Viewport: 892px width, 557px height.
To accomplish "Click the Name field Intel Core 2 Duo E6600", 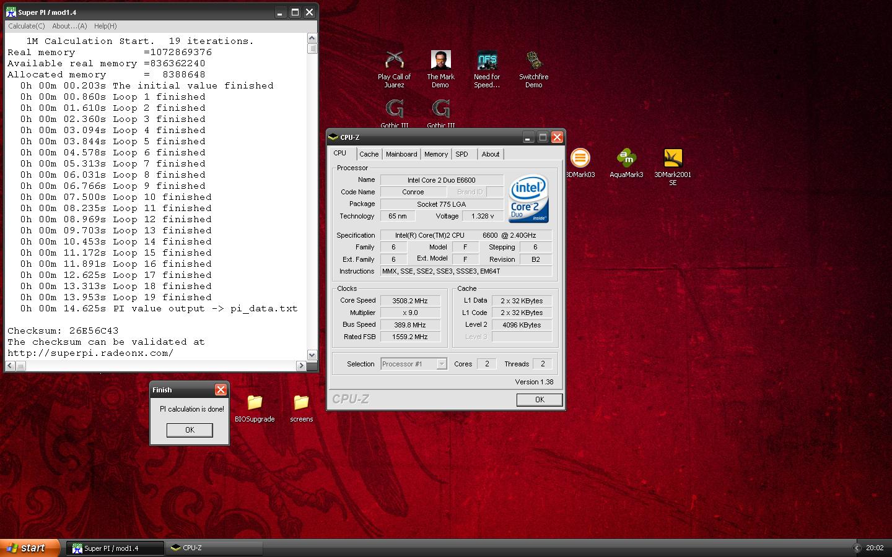I will (x=442, y=180).
